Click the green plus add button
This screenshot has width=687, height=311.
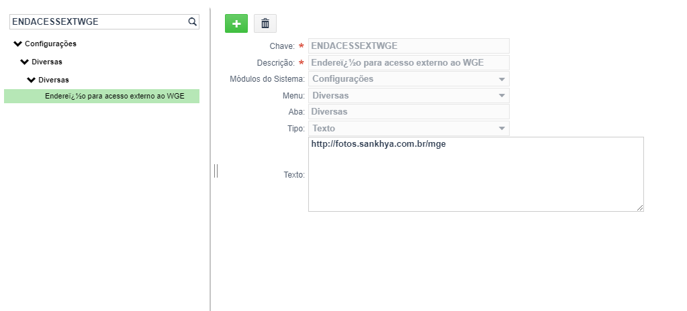236,23
